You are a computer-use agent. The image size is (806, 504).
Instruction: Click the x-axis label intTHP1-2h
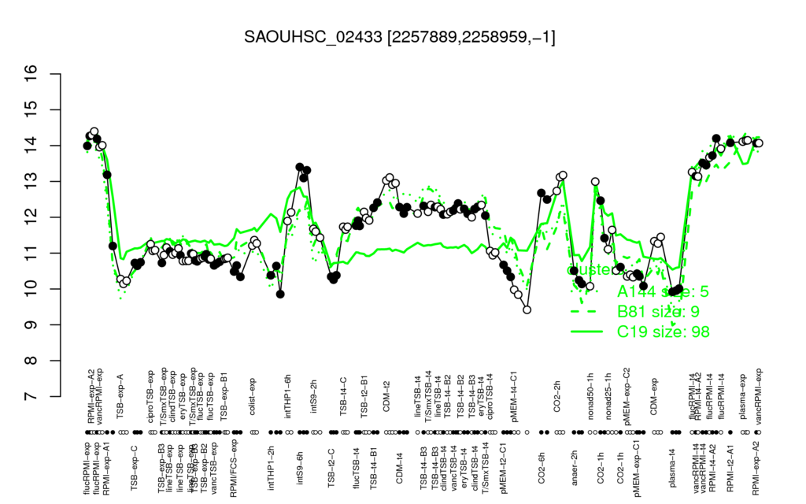click(271, 468)
